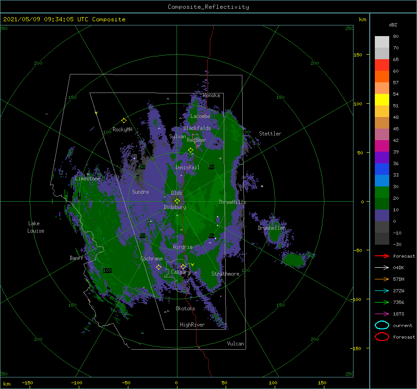This screenshot has height=389, width=417.
Task: Click the red 60–65 dBZ color swatch
Action: click(382, 65)
